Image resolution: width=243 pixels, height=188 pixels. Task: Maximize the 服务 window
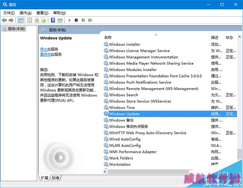[222, 4]
